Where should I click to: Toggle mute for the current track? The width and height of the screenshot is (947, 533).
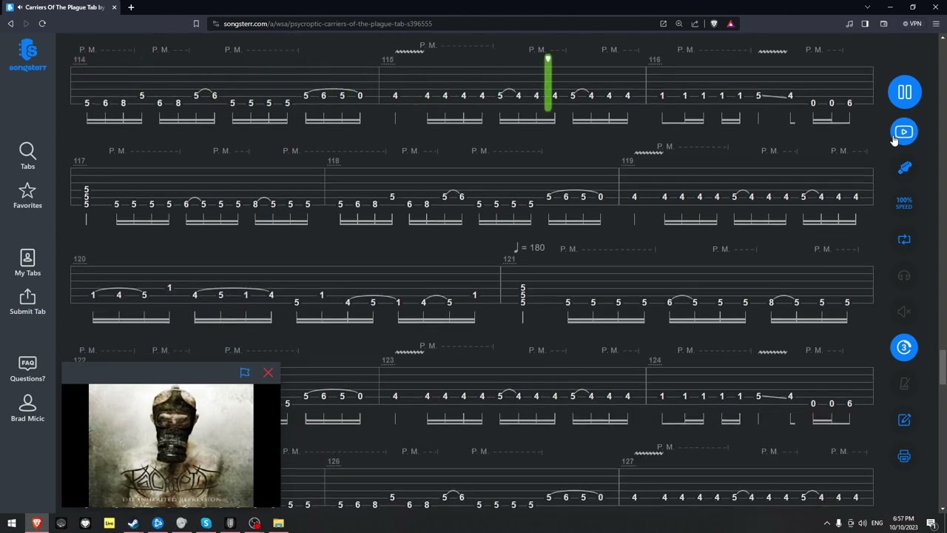904,312
